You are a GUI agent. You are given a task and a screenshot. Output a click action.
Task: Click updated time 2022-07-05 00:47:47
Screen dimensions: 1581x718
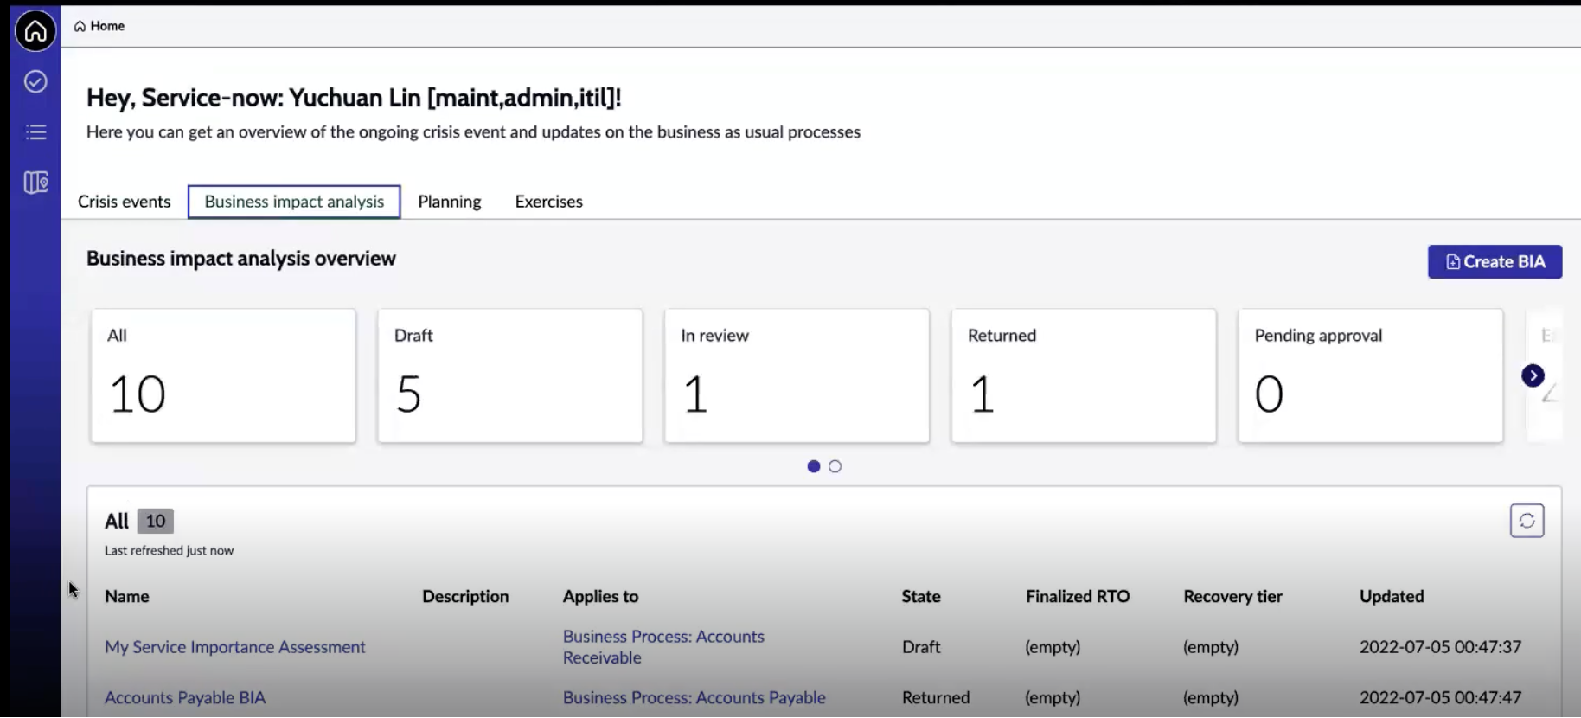(x=1440, y=697)
